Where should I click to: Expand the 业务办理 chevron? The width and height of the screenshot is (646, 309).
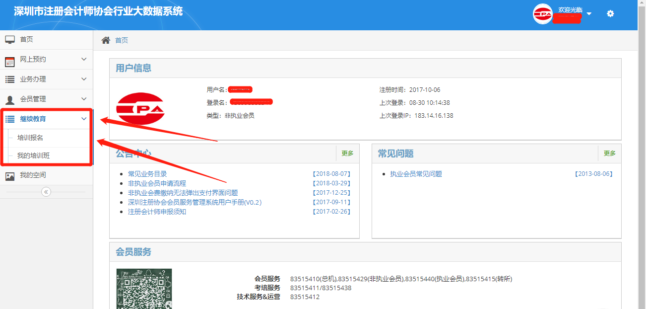[84, 79]
